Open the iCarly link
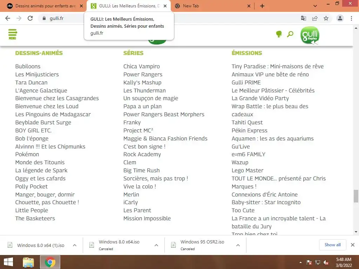359x269 pixels. 130,202
